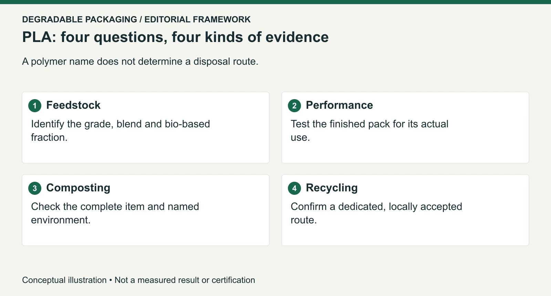
Task: Click the 'DEGRADABLE PACKAGING / EDITORIAL FRAMEWORK' label
Action: (x=136, y=19)
